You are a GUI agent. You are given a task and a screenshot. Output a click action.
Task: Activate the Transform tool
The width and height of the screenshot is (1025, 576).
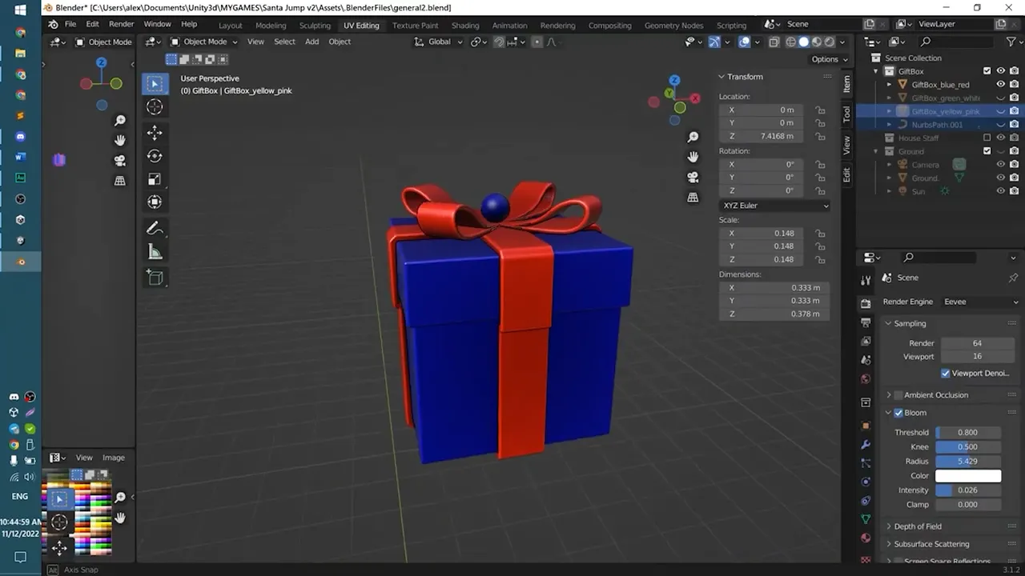coord(155,202)
